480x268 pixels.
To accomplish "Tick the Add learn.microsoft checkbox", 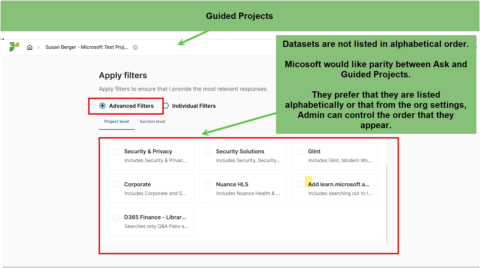I will (x=300, y=184).
